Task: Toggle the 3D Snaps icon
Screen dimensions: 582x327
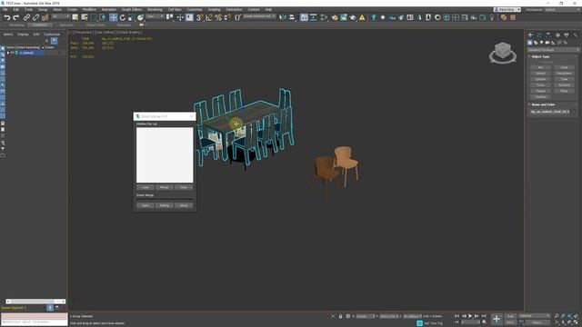Action: pos(200,17)
